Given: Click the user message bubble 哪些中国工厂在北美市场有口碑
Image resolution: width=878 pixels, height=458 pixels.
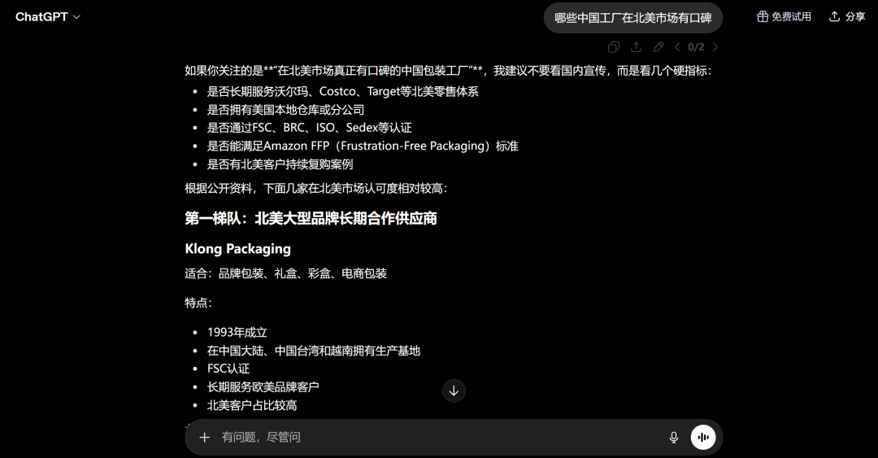Looking at the screenshot, I should tap(632, 18).
